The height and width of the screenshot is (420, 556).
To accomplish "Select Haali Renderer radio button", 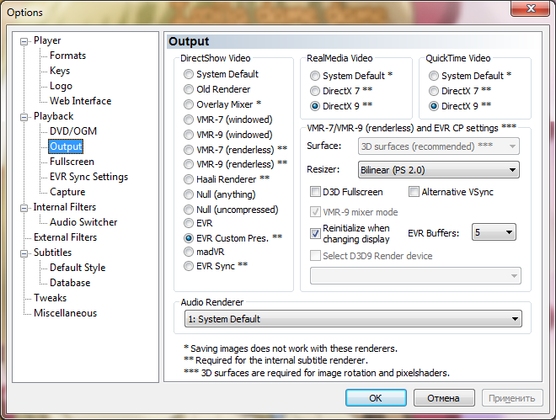I will click(x=190, y=179).
